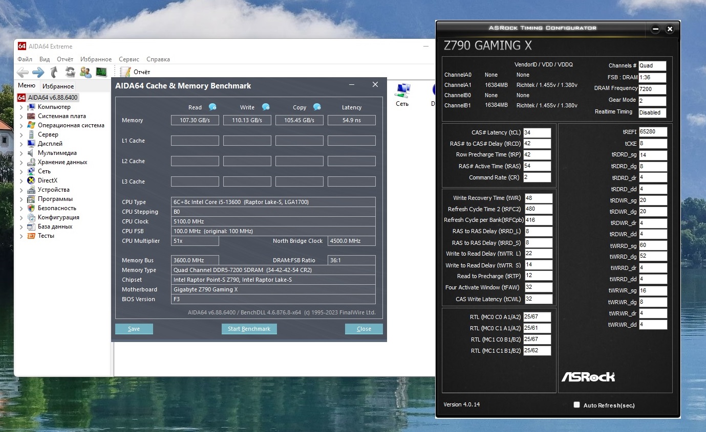
Task: Click the DRAM Frequency field showing 7200
Action: click(652, 88)
